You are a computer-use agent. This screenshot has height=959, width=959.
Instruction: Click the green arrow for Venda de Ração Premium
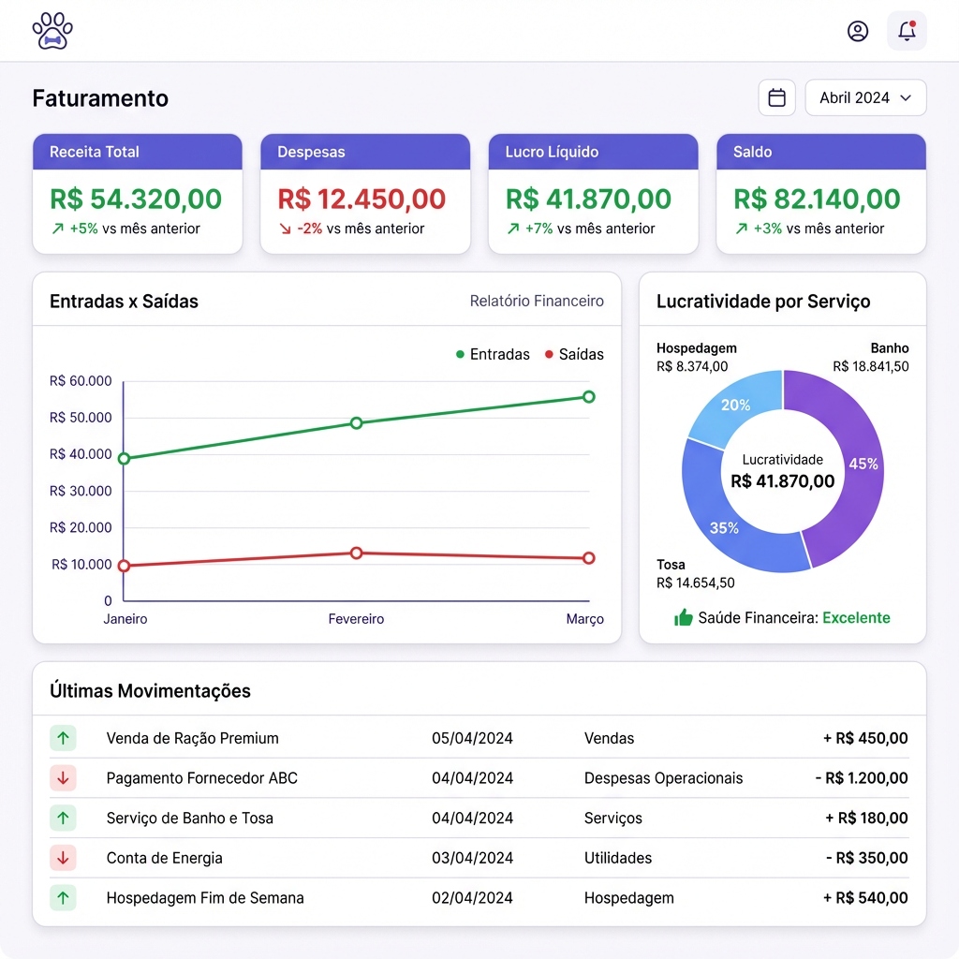tap(63, 738)
